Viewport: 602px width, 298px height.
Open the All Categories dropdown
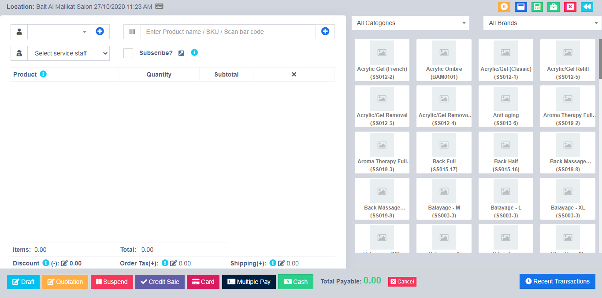[410, 23]
